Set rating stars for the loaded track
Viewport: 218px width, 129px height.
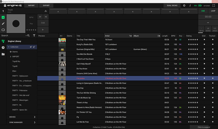pos(31,30)
